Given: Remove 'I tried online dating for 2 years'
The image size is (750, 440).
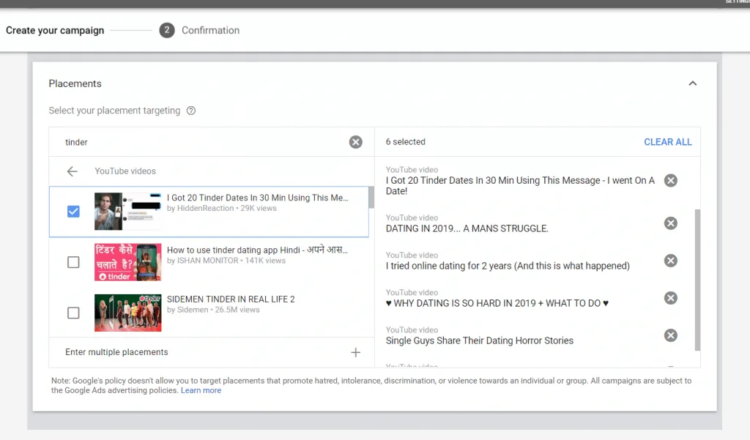Looking at the screenshot, I should pyautogui.click(x=671, y=261).
